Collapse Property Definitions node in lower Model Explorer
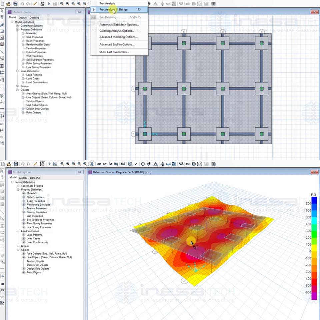Viewport: 320px width, 320px height. pos(18,190)
